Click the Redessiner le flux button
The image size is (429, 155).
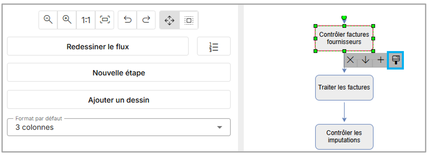coord(98,47)
